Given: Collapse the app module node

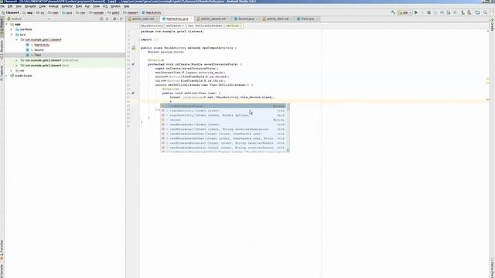Looking at the screenshot, I should 7,24.
